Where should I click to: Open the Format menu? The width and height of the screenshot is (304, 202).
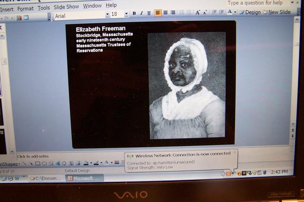26,9
